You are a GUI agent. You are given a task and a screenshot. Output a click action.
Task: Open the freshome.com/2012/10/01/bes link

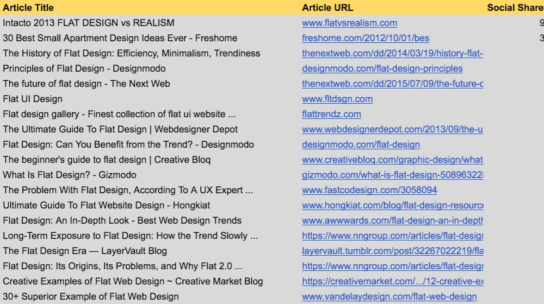click(366, 39)
